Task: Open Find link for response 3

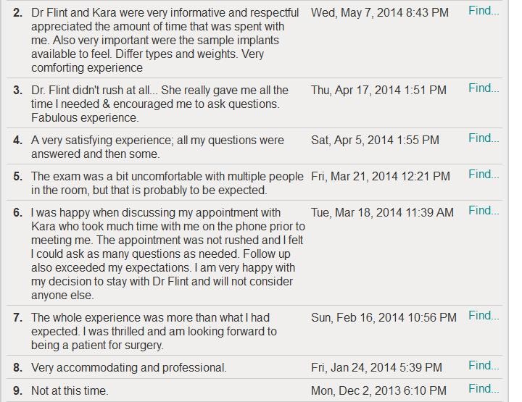Action: tap(484, 88)
